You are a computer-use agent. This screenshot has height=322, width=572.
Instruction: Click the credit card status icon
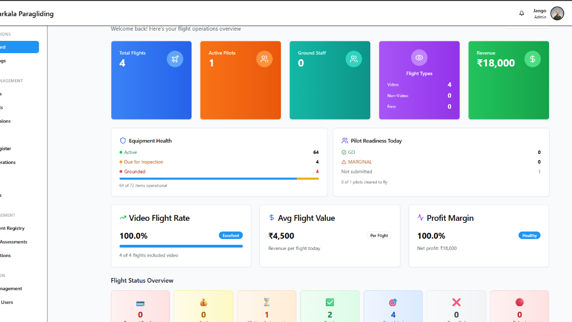pyautogui.click(x=140, y=303)
